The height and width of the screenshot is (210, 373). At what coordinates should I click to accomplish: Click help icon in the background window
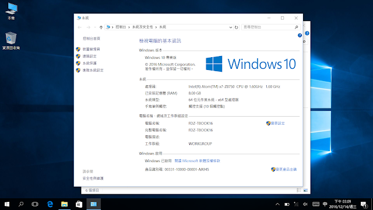coord(307,33)
